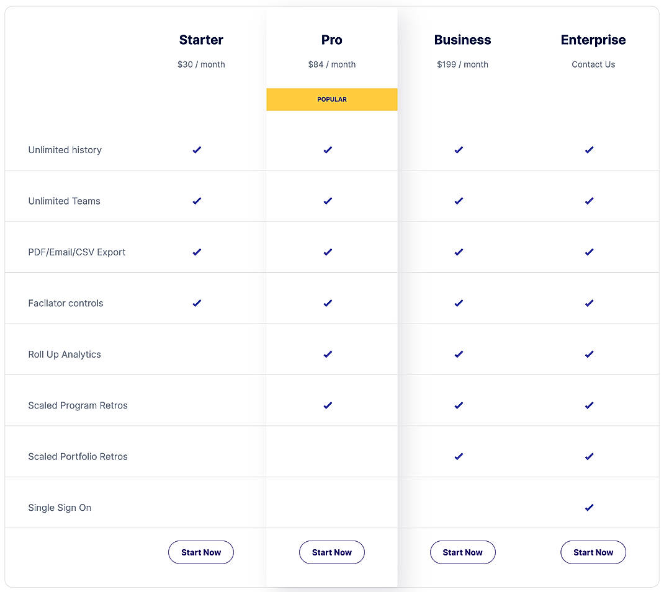Click the Scaled Program Retros checkmark under Business

tap(459, 405)
